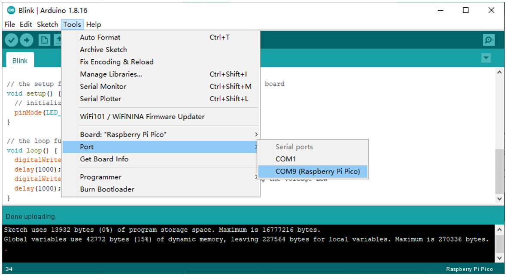Click the "Global variables use 42772 bytes" line
Image resolution: width=507 pixels, height=276 pixels.
point(246,240)
